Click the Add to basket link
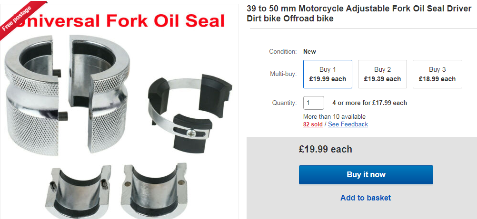 pos(366,198)
